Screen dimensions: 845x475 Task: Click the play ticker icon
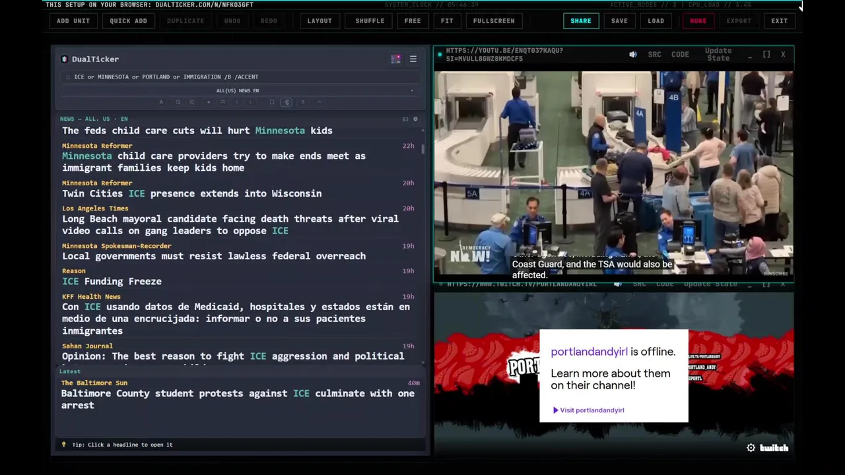click(x=209, y=102)
